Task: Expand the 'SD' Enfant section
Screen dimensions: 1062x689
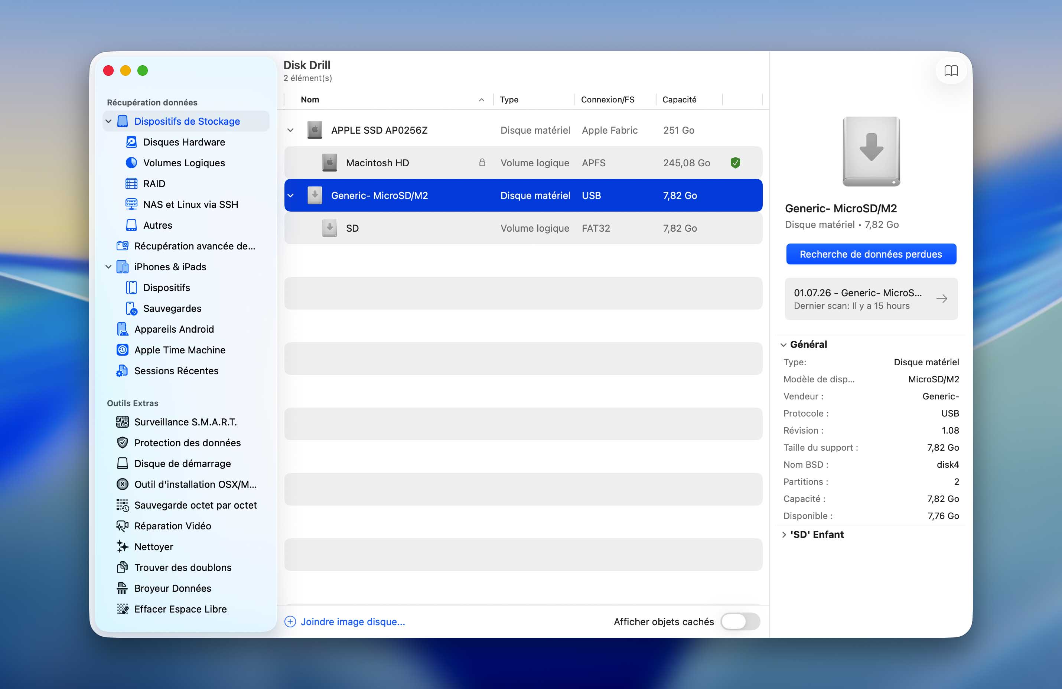Action: [x=784, y=534]
